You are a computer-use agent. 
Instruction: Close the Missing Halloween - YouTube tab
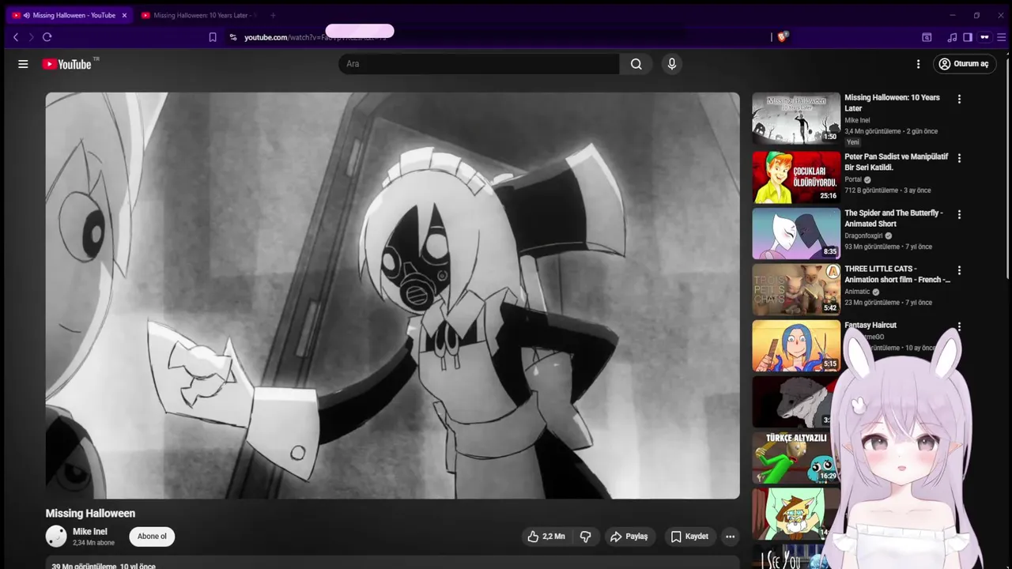click(x=124, y=15)
